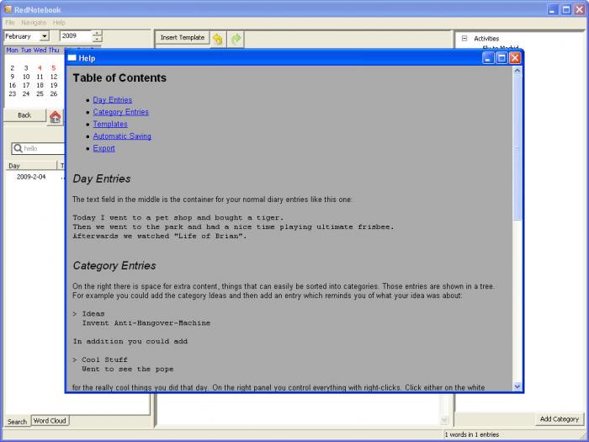589x442 pixels.
Task: Click the year field showing 2009
Action: [77, 36]
